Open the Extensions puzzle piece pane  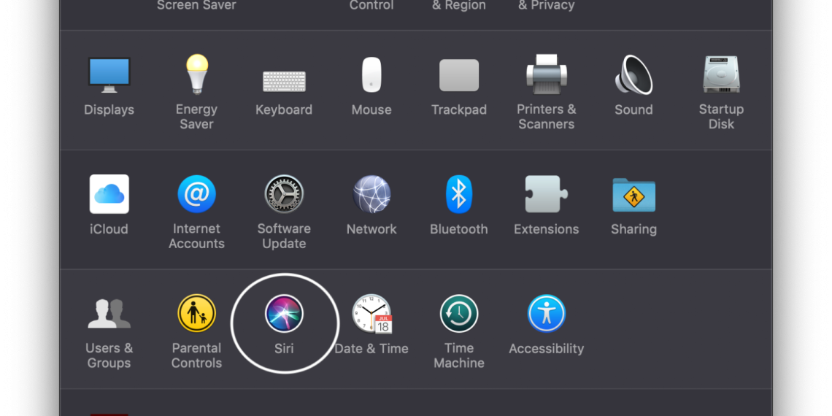click(546, 195)
